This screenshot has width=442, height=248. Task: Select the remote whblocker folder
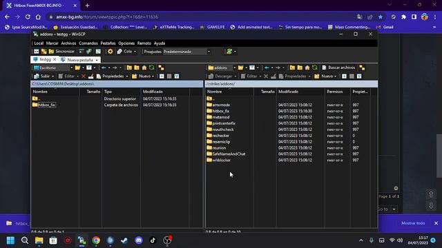coord(222,161)
